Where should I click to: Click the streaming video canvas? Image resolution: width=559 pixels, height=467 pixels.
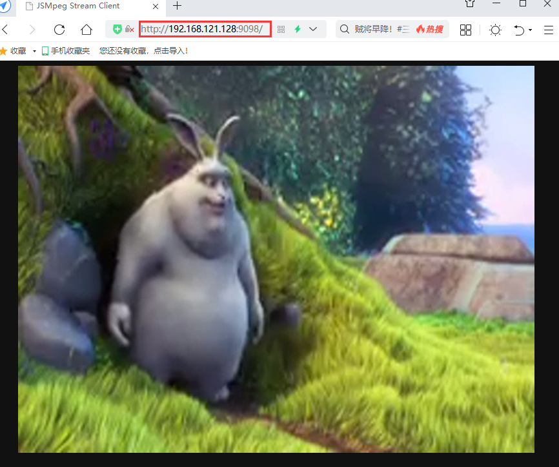[x=276, y=259]
